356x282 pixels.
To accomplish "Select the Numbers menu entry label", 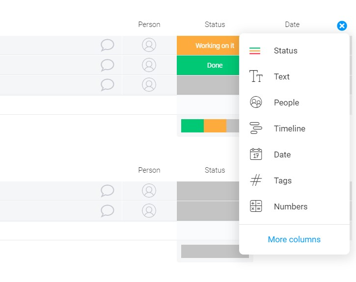I will 291,206.
